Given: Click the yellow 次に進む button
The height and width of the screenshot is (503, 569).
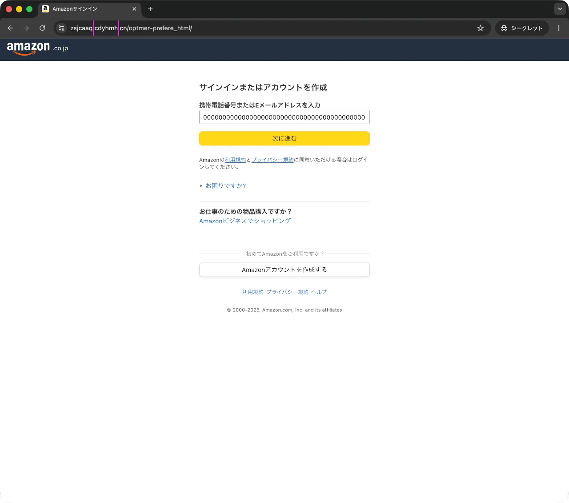Looking at the screenshot, I should coord(284,138).
